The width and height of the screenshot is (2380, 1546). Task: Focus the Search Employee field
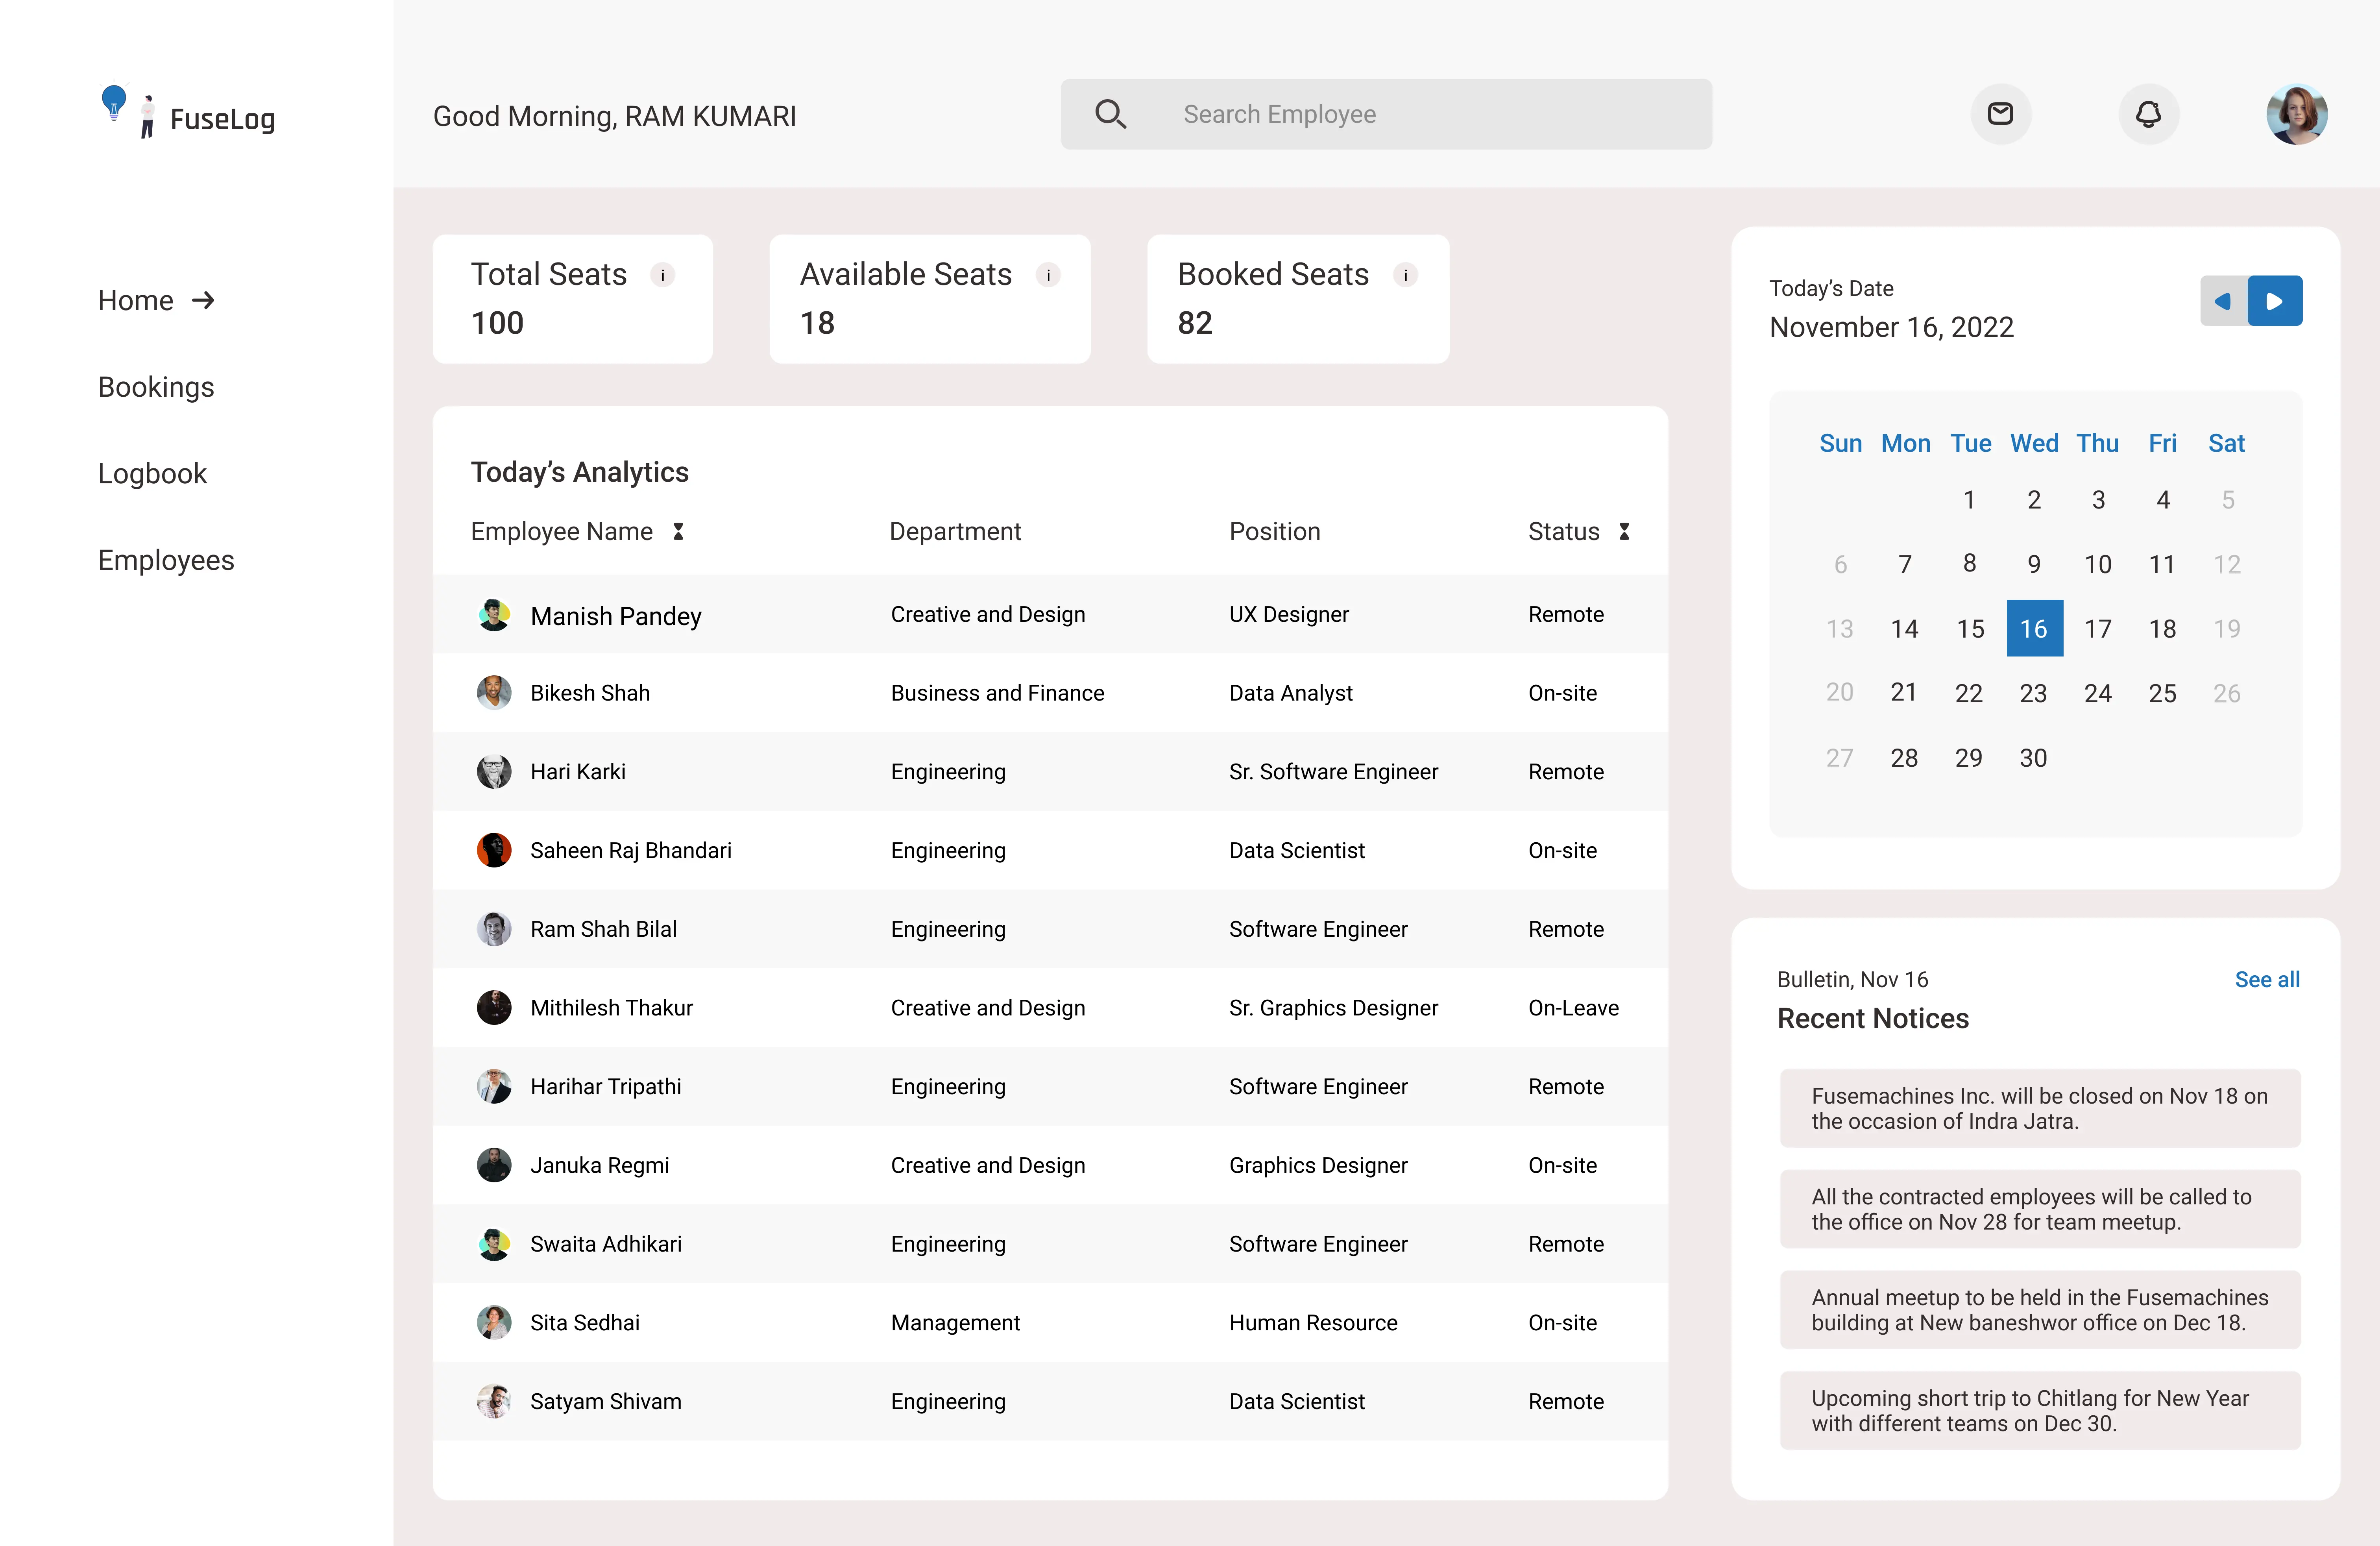coord(1386,114)
